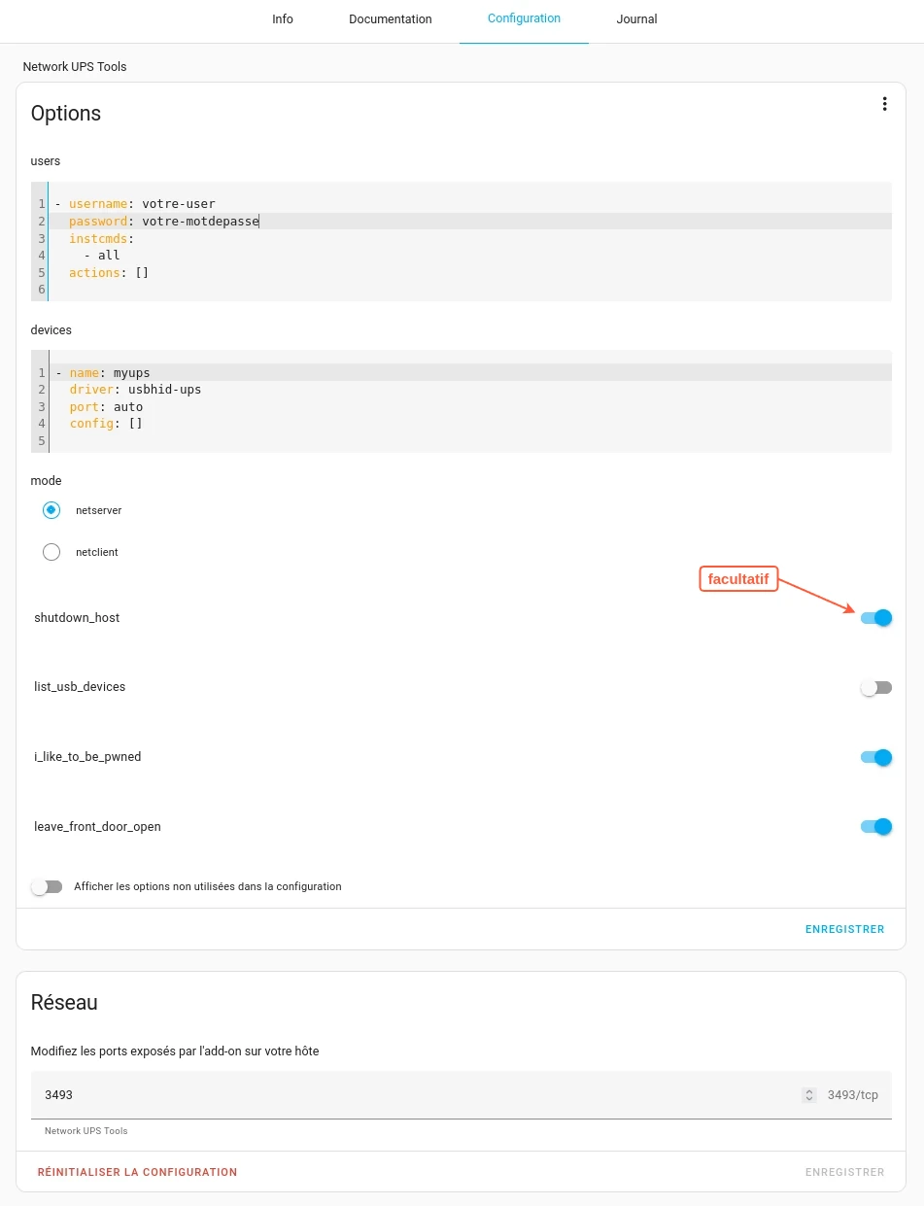Toggle Afficher les options non utilisées switch
Image resolution: width=924 pixels, height=1206 pixels.
point(46,887)
